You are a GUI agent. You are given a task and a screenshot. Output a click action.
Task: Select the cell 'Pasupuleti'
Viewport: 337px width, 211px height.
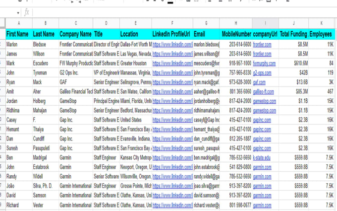46,148
